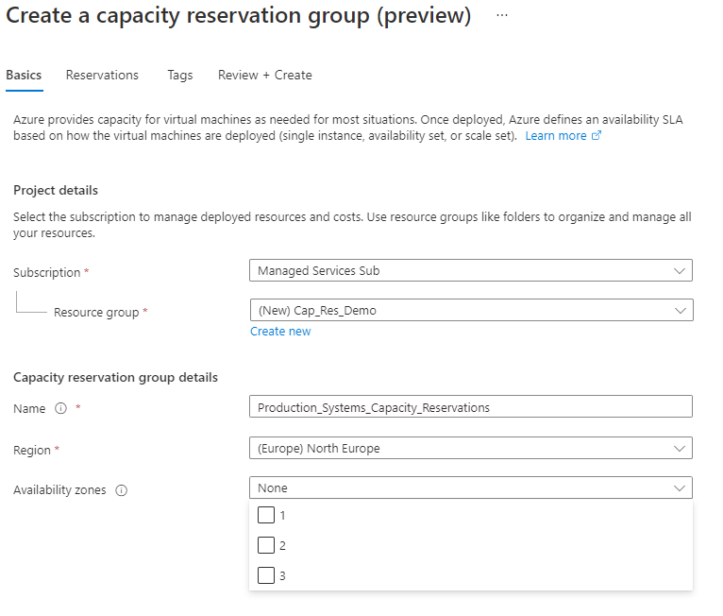Tick the availability zone 3 checkbox
723x616 pixels.
click(266, 575)
